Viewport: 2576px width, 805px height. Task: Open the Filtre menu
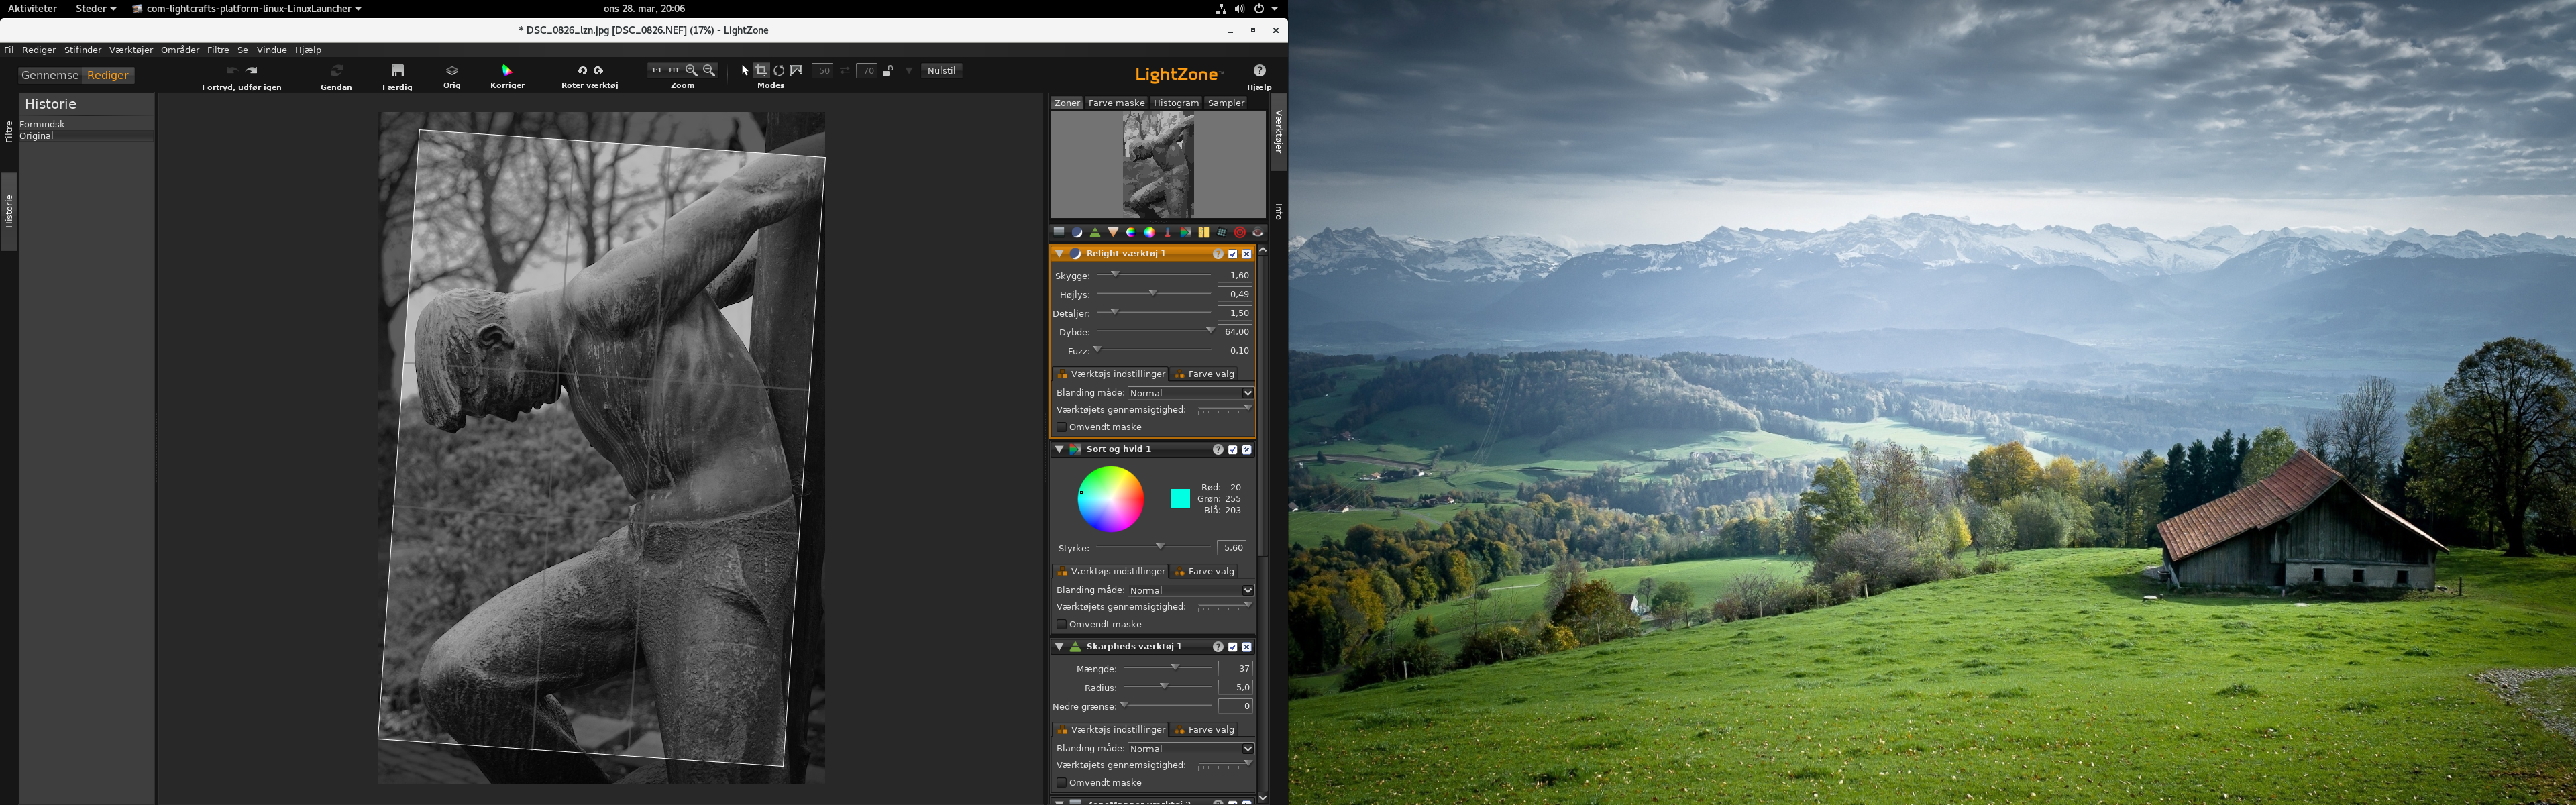(x=218, y=50)
